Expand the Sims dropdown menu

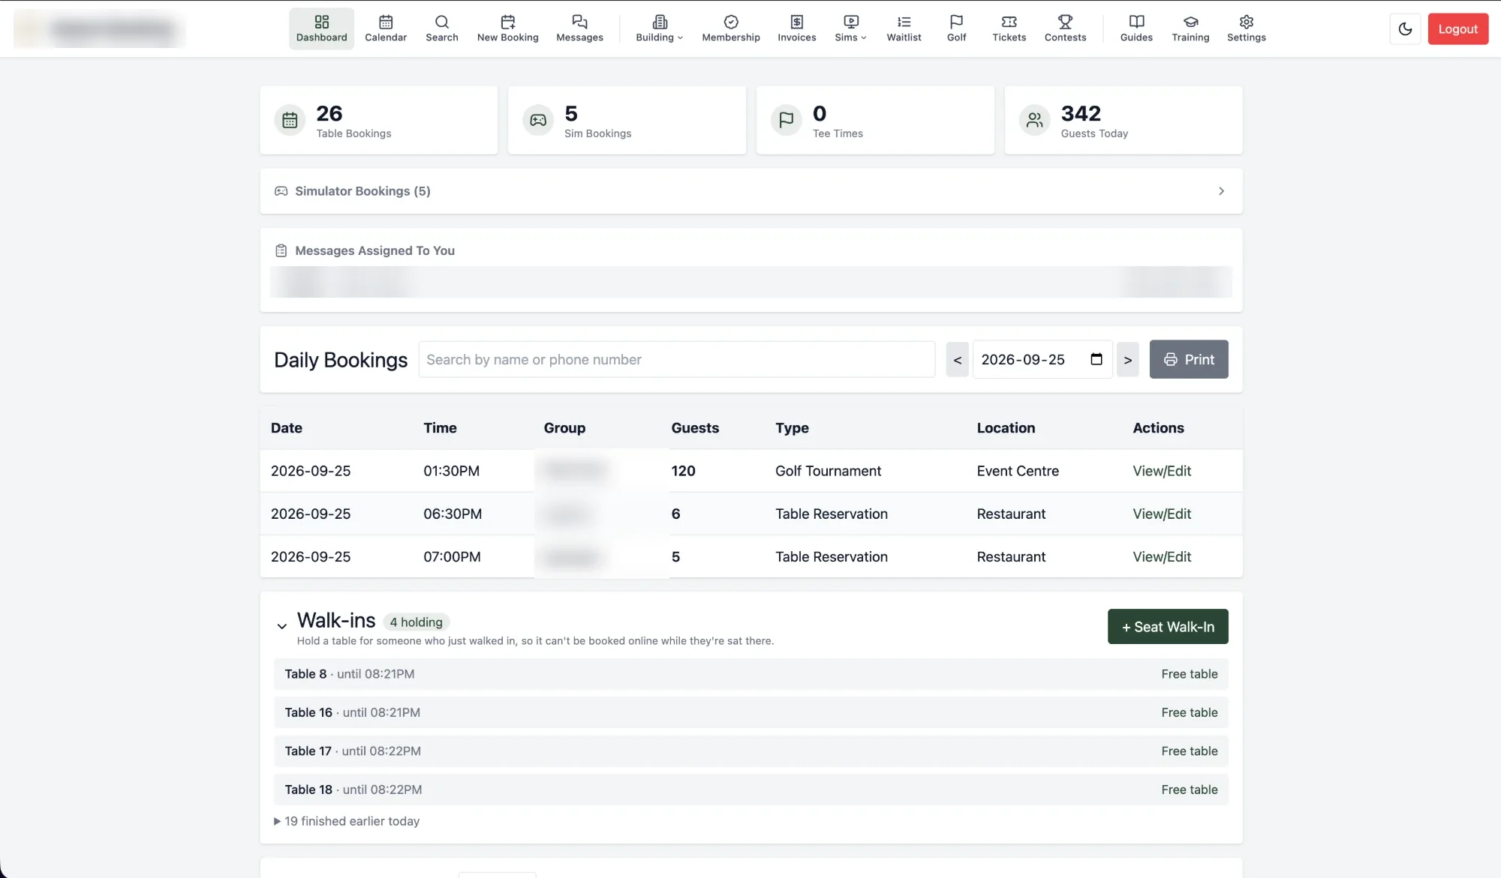850,29
